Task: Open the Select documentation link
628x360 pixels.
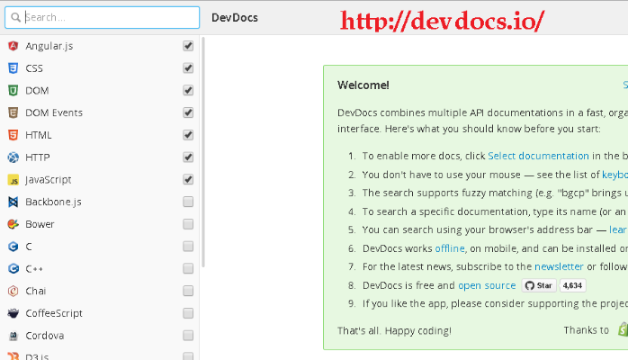Action: (x=538, y=156)
